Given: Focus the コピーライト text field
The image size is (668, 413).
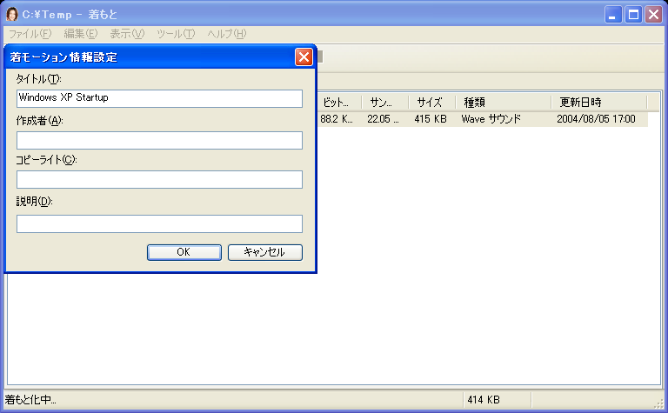Looking at the screenshot, I should click(x=159, y=180).
